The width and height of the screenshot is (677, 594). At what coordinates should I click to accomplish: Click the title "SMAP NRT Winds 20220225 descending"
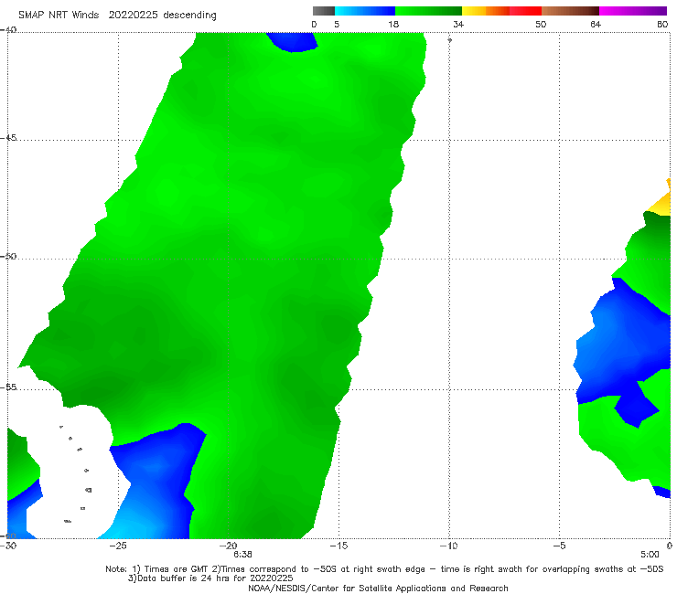pos(117,15)
